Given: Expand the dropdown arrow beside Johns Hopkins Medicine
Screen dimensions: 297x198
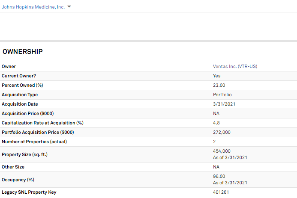Looking at the screenshot, I should pos(69,6).
